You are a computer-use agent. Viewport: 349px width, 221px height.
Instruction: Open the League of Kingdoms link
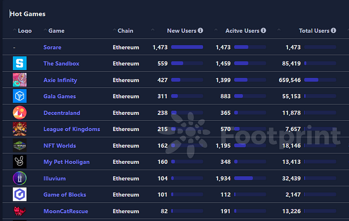pos(72,129)
